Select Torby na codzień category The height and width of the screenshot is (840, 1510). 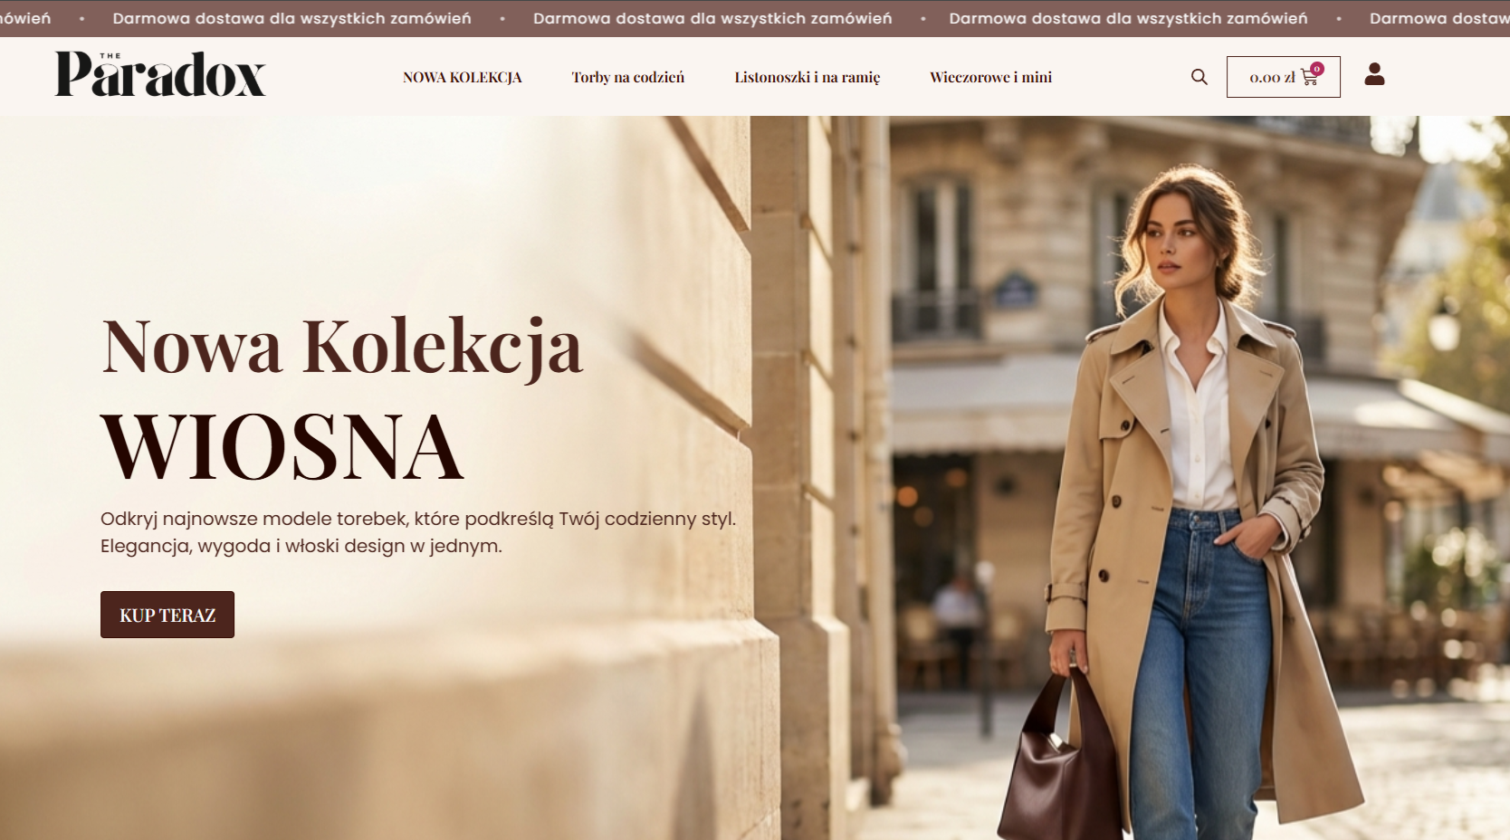click(x=628, y=77)
